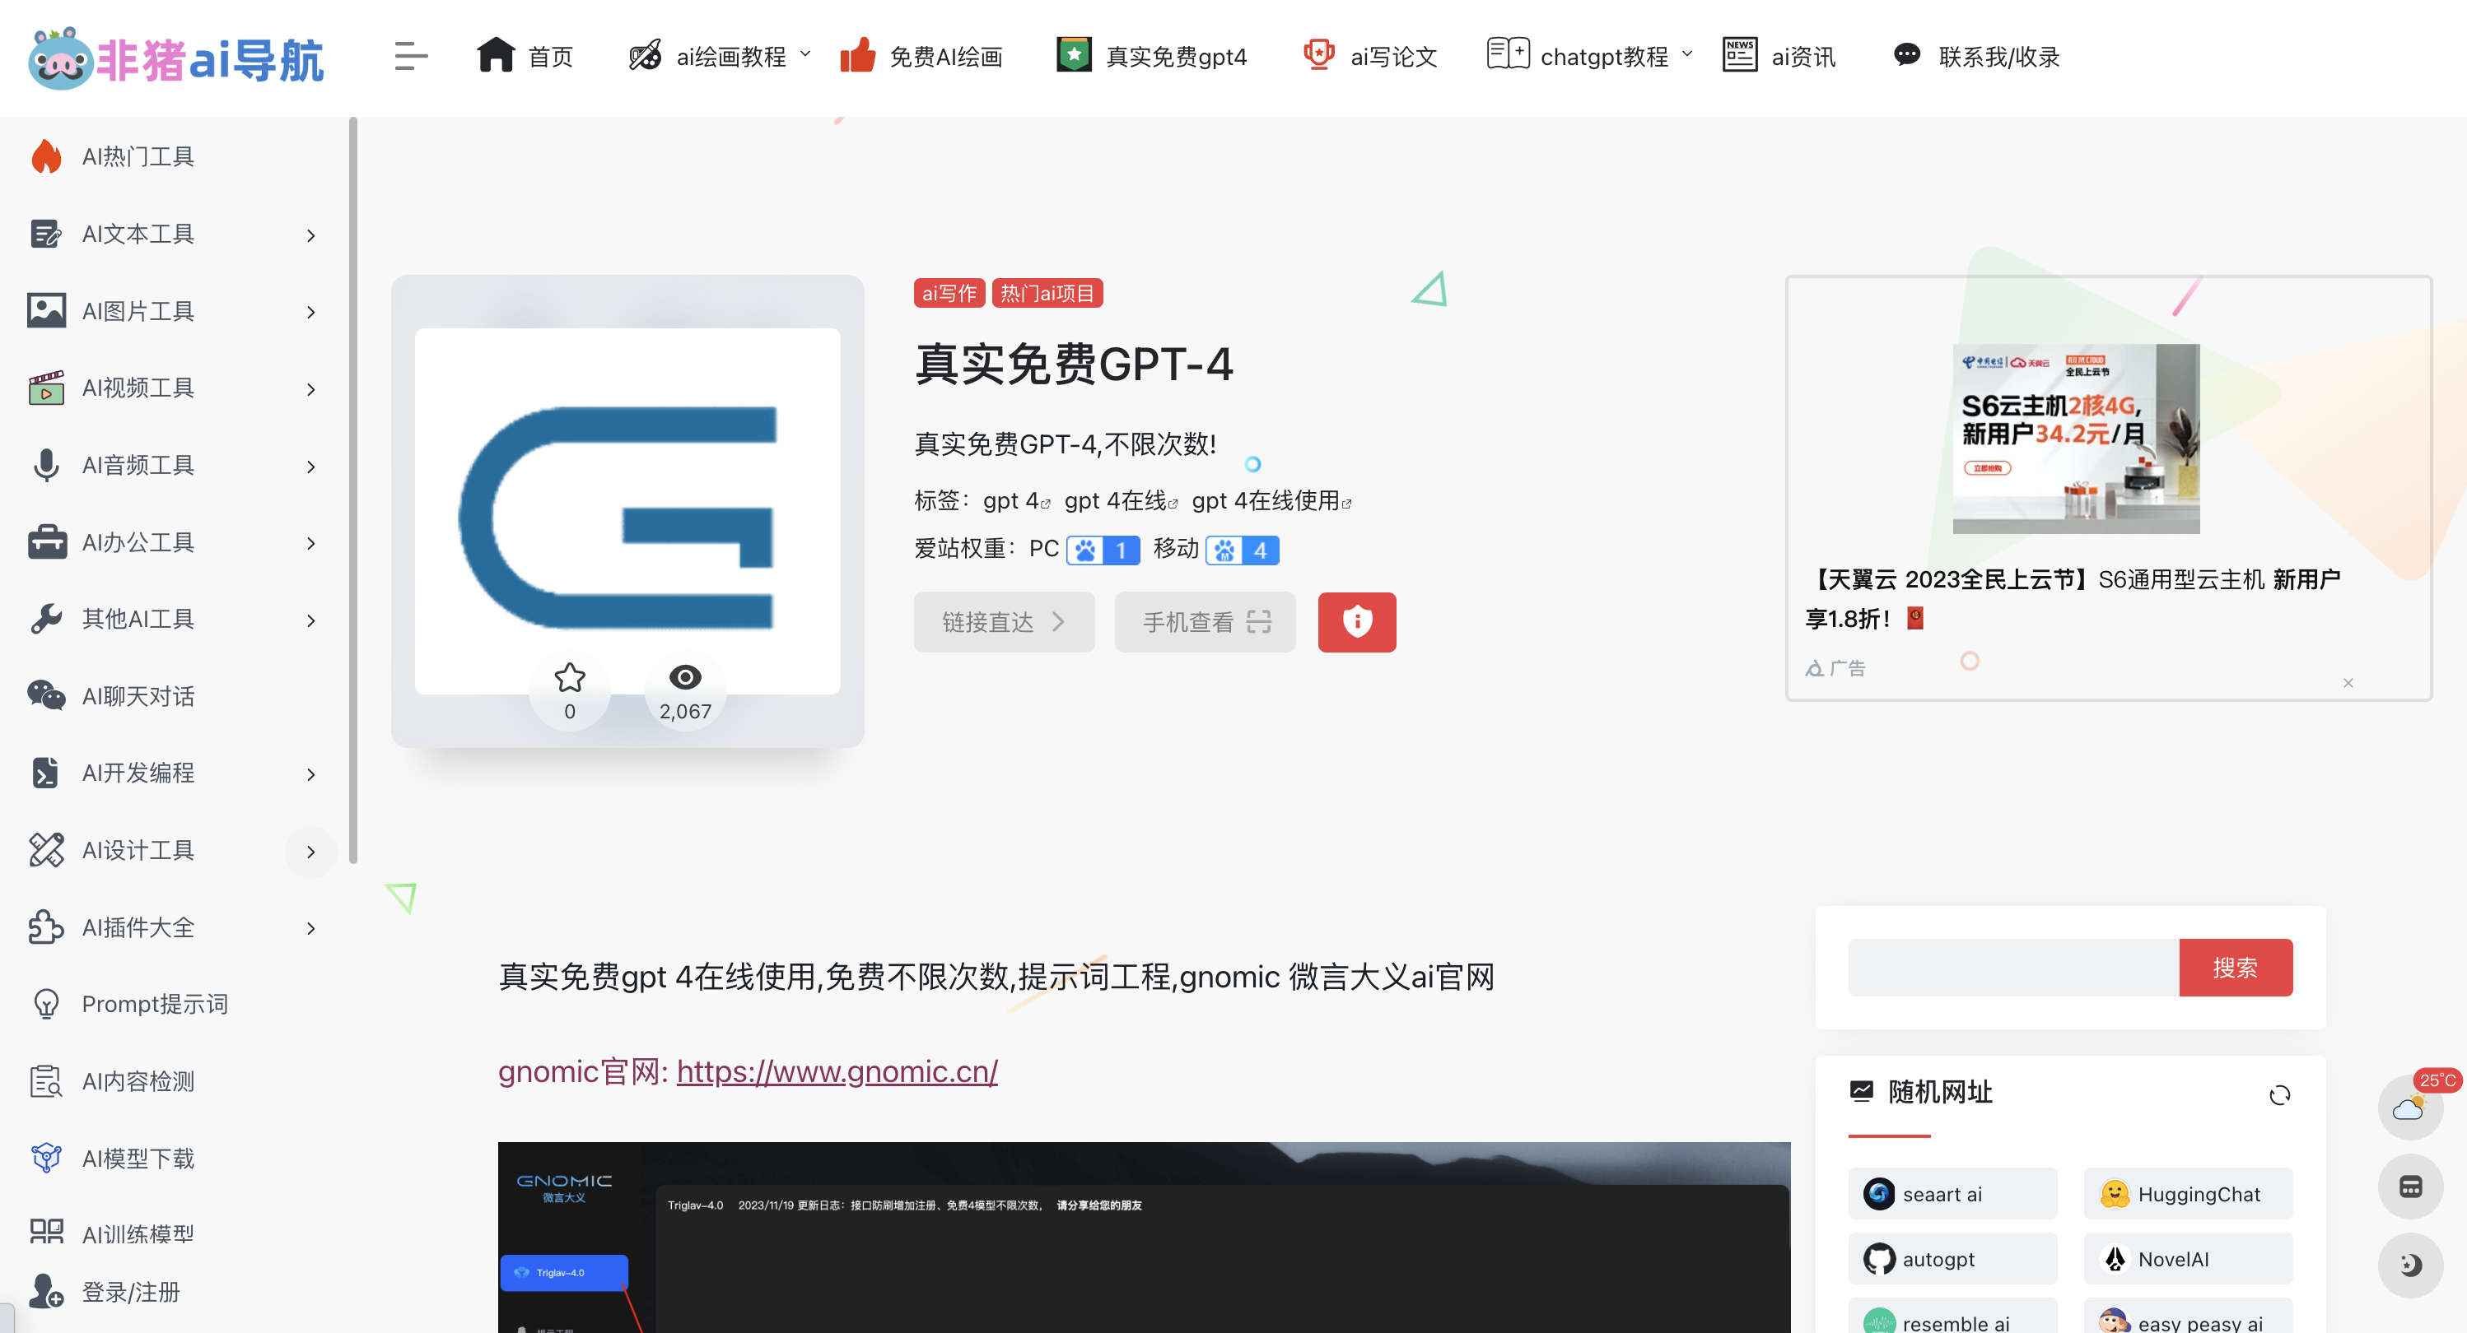Toggle dark mode moon button
The image size is (2467, 1333).
[2410, 1265]
